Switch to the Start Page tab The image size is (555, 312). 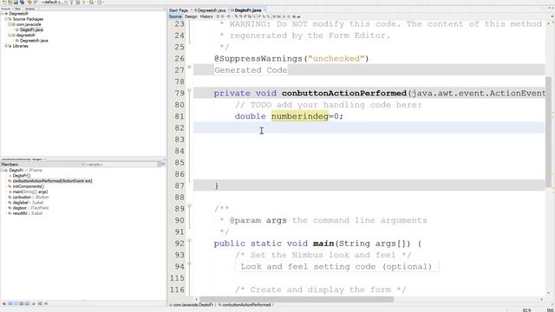(178, 10)
